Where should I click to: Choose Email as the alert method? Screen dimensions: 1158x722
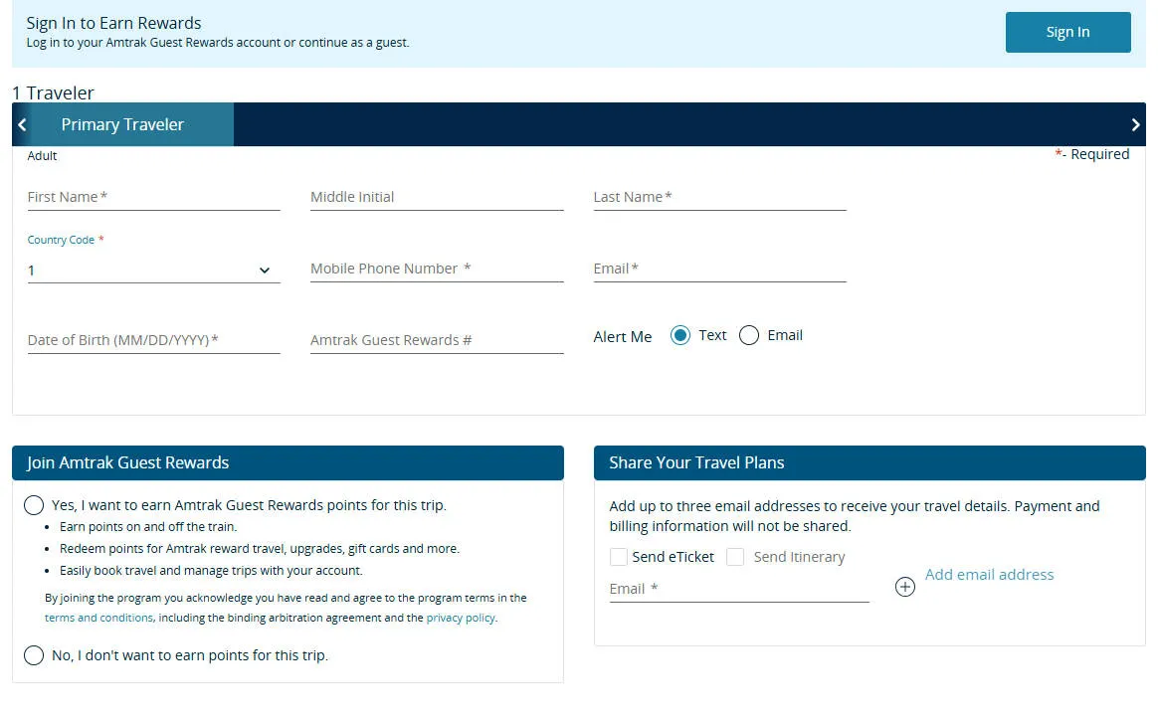(x=749, y=336)
